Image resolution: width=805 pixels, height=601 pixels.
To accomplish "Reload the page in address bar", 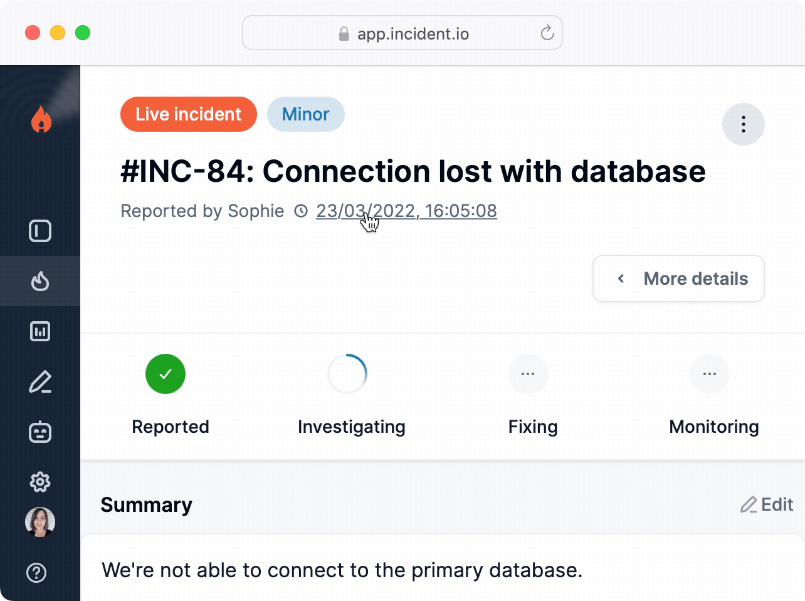I will click(x=547, y=33).
